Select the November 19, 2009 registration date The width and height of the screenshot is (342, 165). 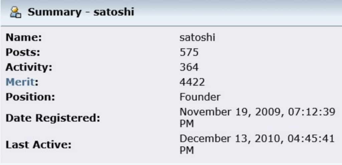coord(232,113)
